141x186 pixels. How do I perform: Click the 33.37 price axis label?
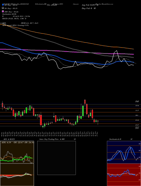[137, 110]
